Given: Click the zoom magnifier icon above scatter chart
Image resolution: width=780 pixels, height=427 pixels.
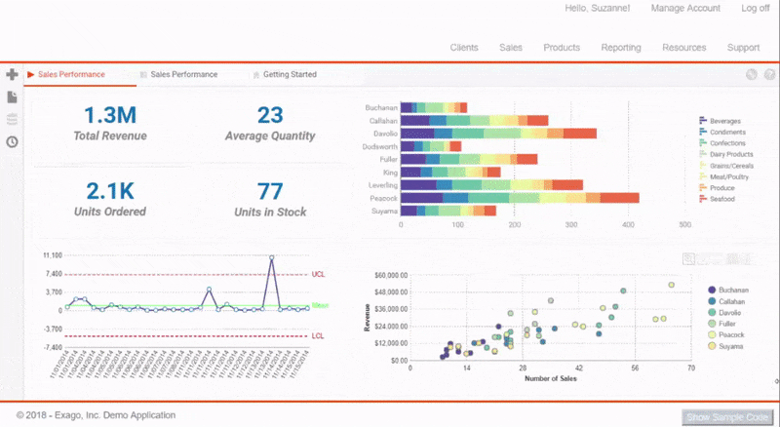Looking at the screenshot, I should click(x=690, y=258).
